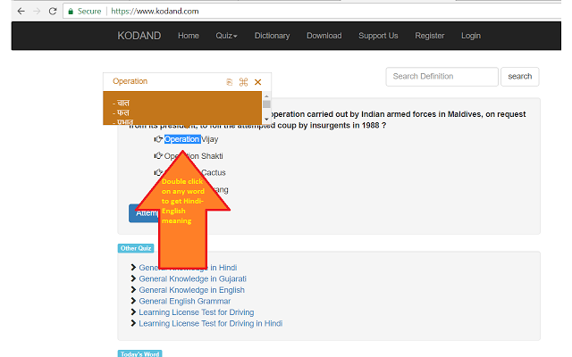
Task: Open the Dictionary page
Action: (272, 36)
